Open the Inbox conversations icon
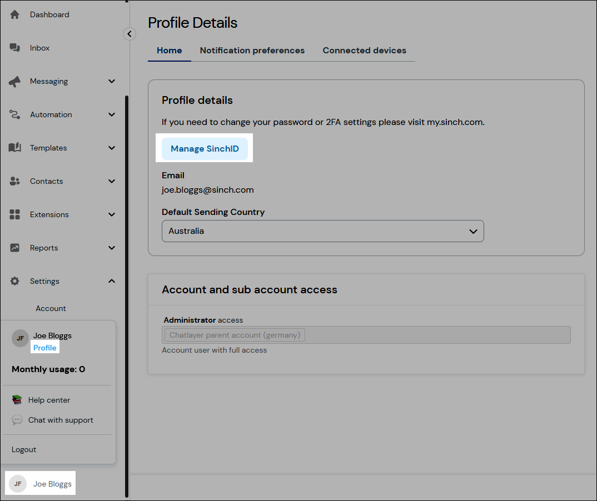 (x=15, y=48)
